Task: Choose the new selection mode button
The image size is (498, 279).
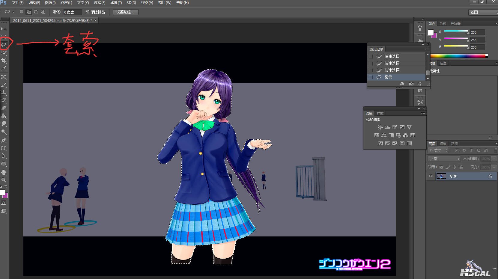Action: click(22, 12)
